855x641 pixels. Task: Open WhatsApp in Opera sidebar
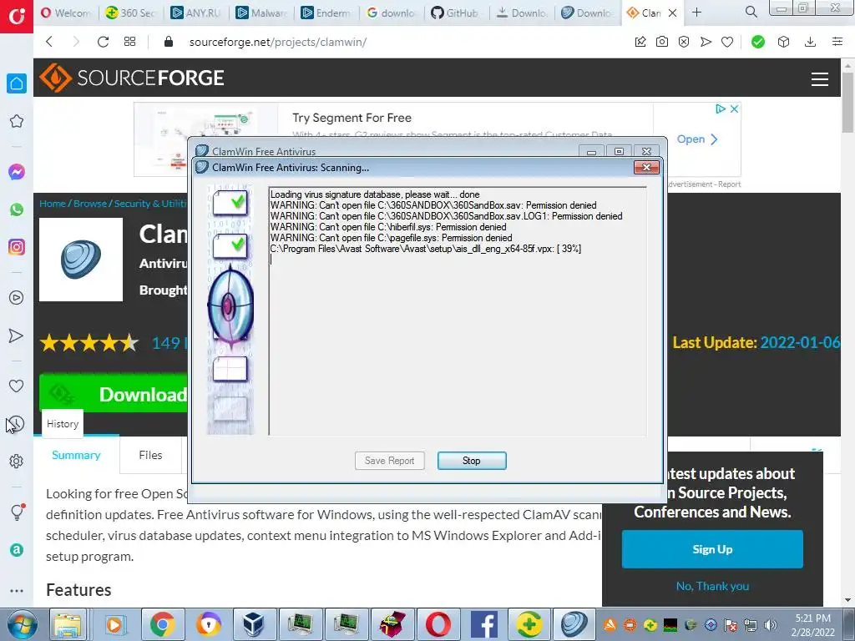(17, 209)
